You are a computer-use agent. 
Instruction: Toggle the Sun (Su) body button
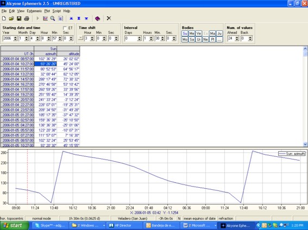pyautogui.click(x=185, y=33)
